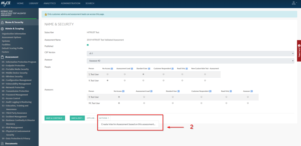Open 15 - Incident Management
The image size is (301, 146).
pyautogui.click(x=14, y=117)
